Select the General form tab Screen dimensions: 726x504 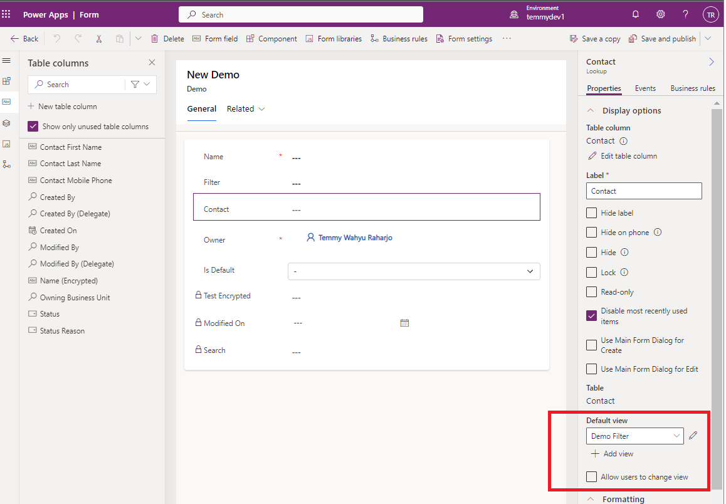pos(201,108)
